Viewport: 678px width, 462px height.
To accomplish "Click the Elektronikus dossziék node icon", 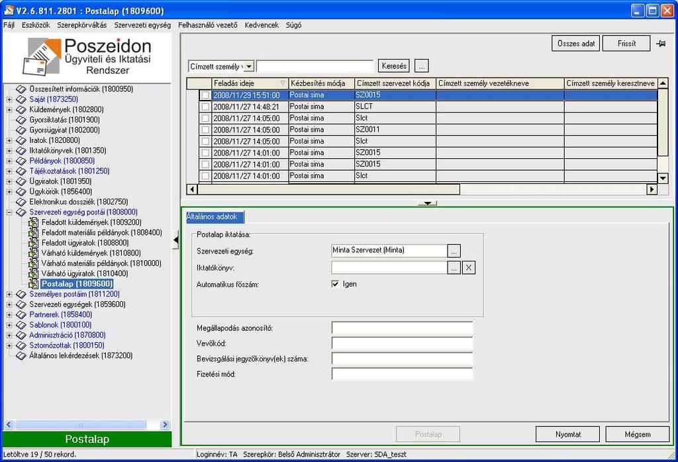I will (x=21, y=202).
